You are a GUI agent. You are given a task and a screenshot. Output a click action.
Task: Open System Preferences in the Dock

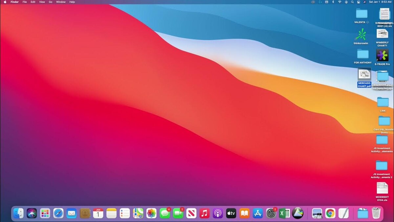tap(271, 213)
